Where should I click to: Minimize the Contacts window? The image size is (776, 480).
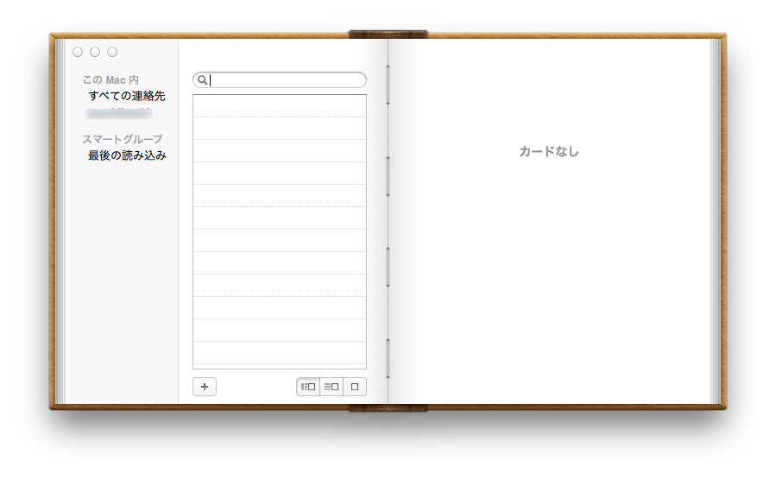pyautogui.click(x=95, y=52)
